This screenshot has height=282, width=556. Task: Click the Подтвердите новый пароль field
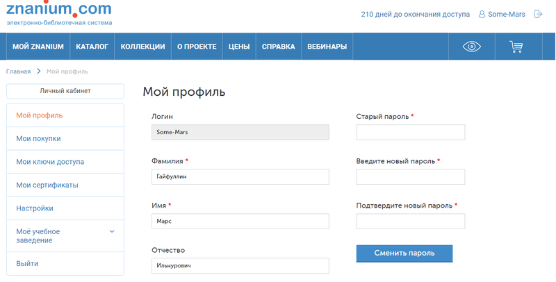click(x=410, y=222)
